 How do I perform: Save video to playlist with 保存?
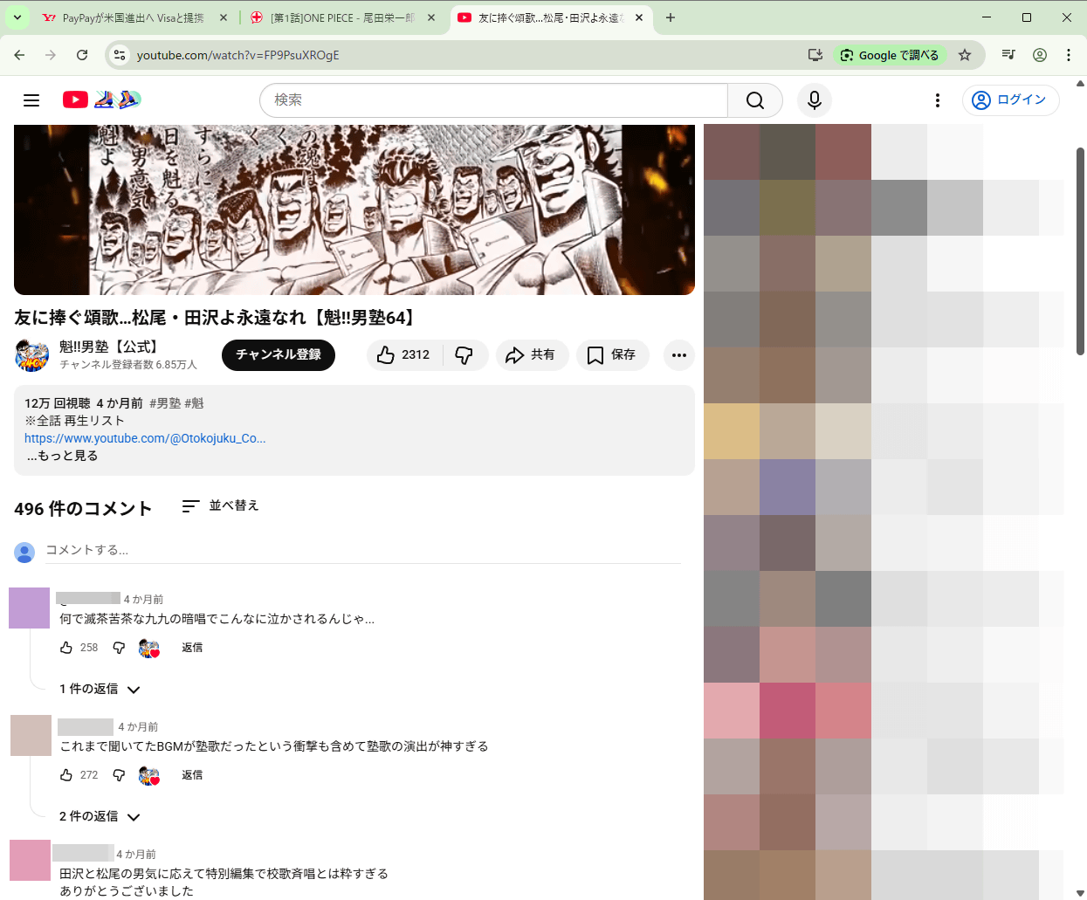pos(612,355)
